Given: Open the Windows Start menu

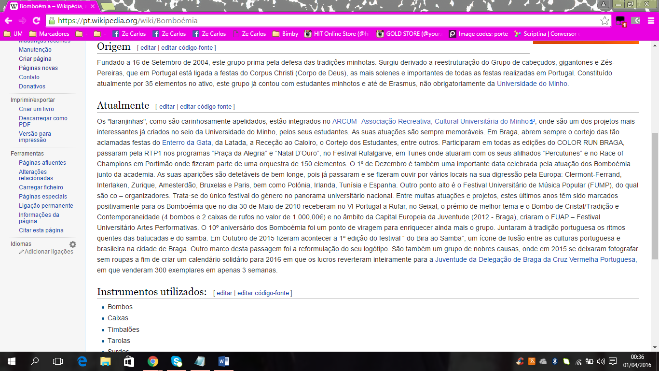Looking at the screenshot, I should tap(11, 361).
